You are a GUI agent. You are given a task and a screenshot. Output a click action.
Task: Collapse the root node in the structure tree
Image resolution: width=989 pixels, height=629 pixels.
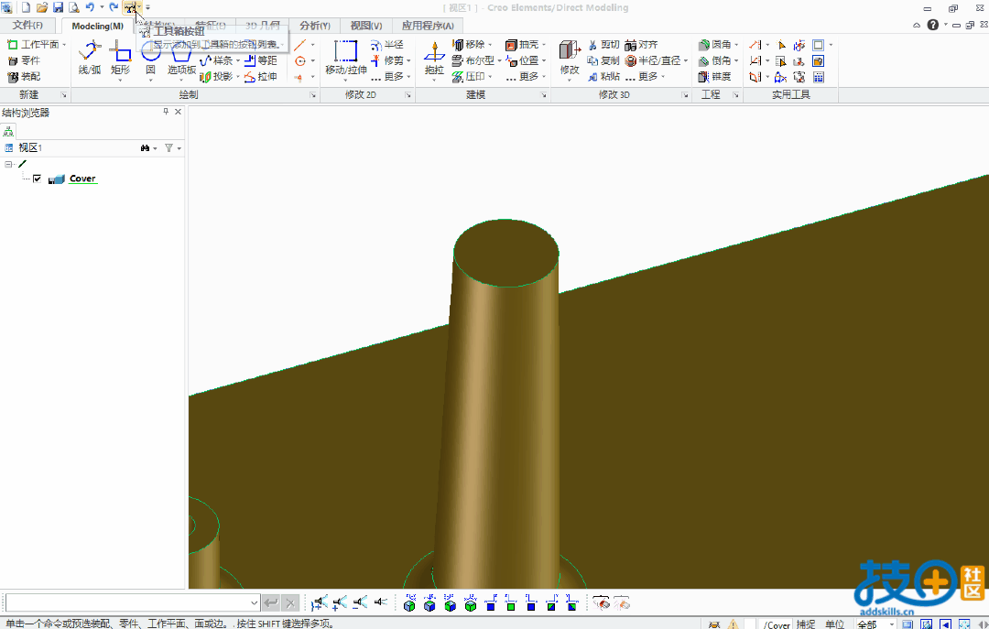coord(8,164)
